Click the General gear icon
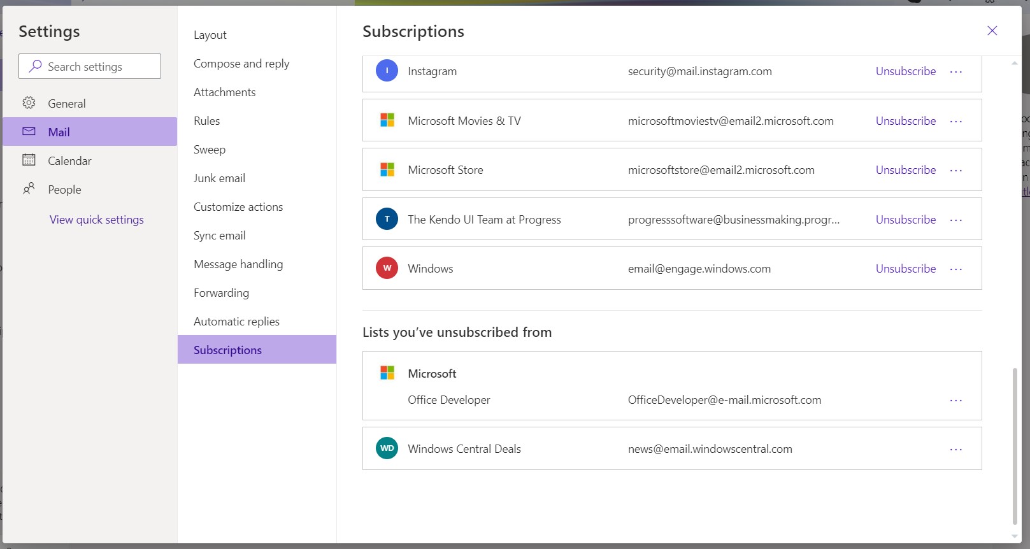 pos(29,103)
